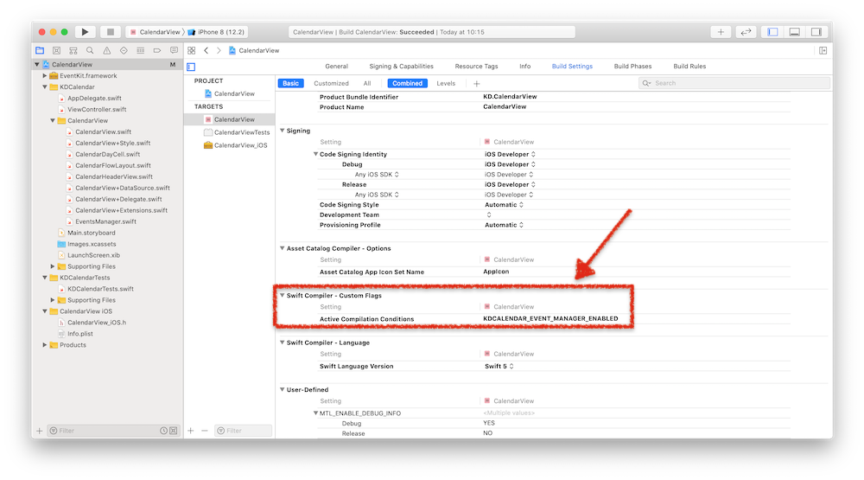Click the Customized filter button
Viewport: 864px width, 480px height.
coord(331,84)
